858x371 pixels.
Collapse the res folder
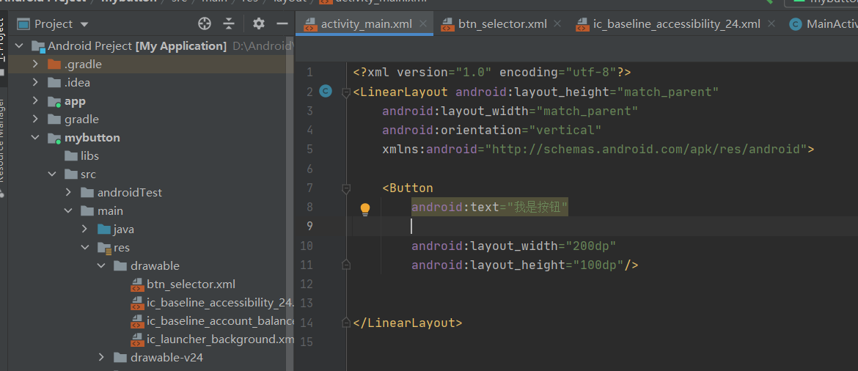point(85,247)
